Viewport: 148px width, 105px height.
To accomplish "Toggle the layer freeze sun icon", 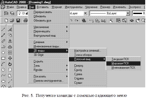I will [x=23, y=13].
